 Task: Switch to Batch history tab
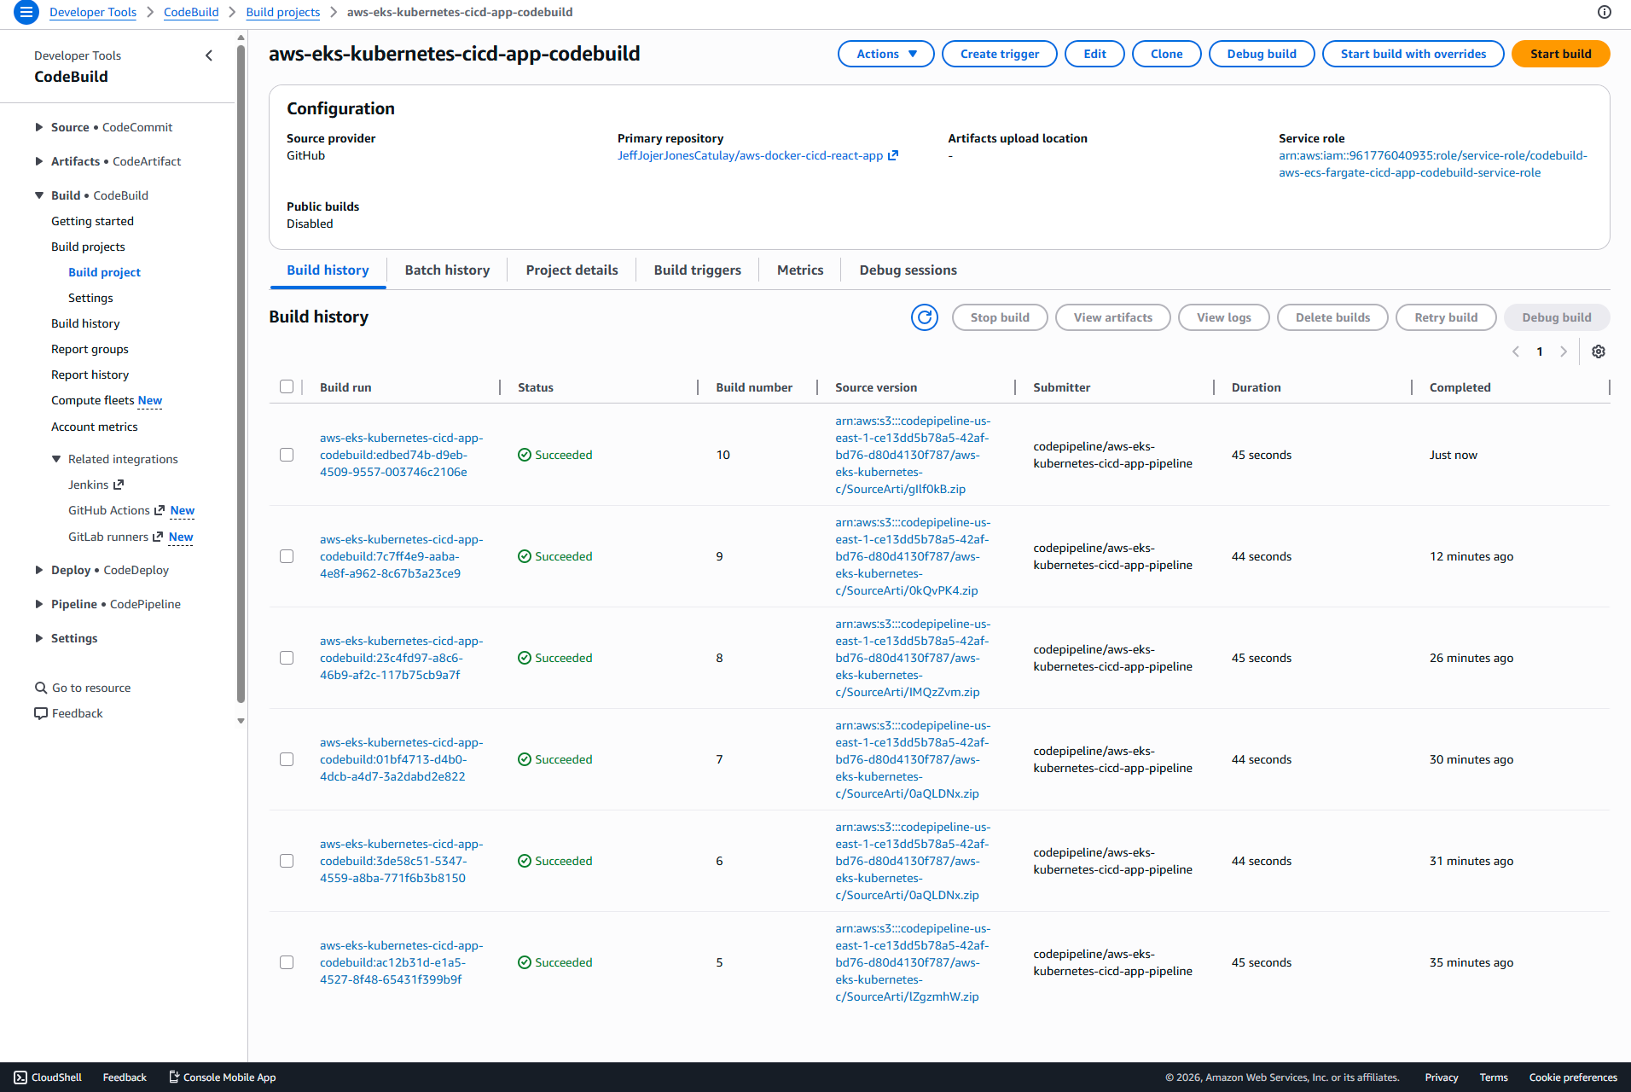coord(447,270)
